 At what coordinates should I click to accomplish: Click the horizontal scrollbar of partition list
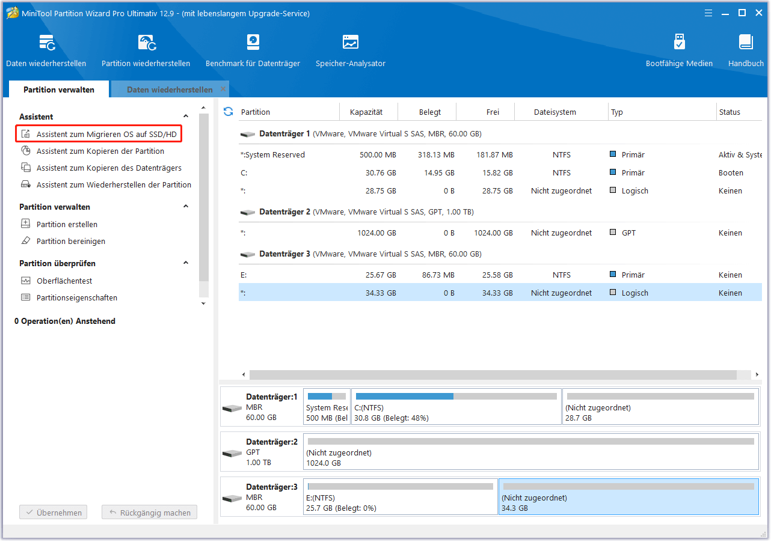[493, 374]
